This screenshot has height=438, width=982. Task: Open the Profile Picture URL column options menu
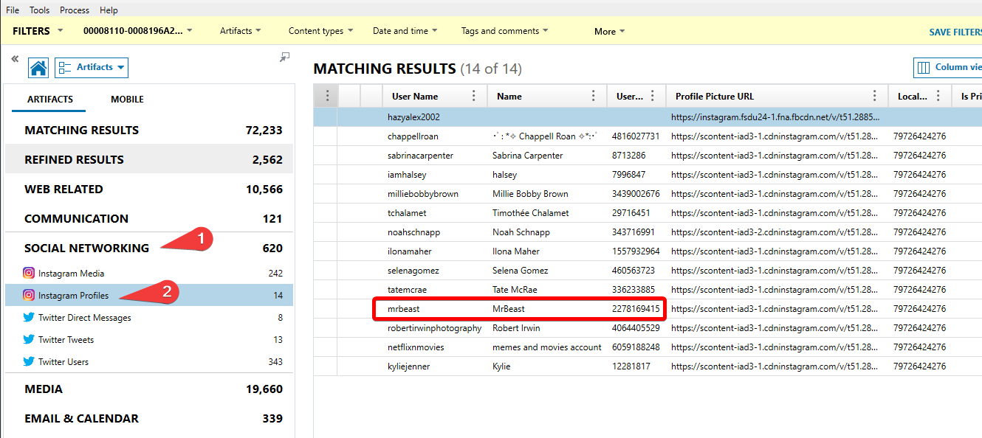pos(875,96)
